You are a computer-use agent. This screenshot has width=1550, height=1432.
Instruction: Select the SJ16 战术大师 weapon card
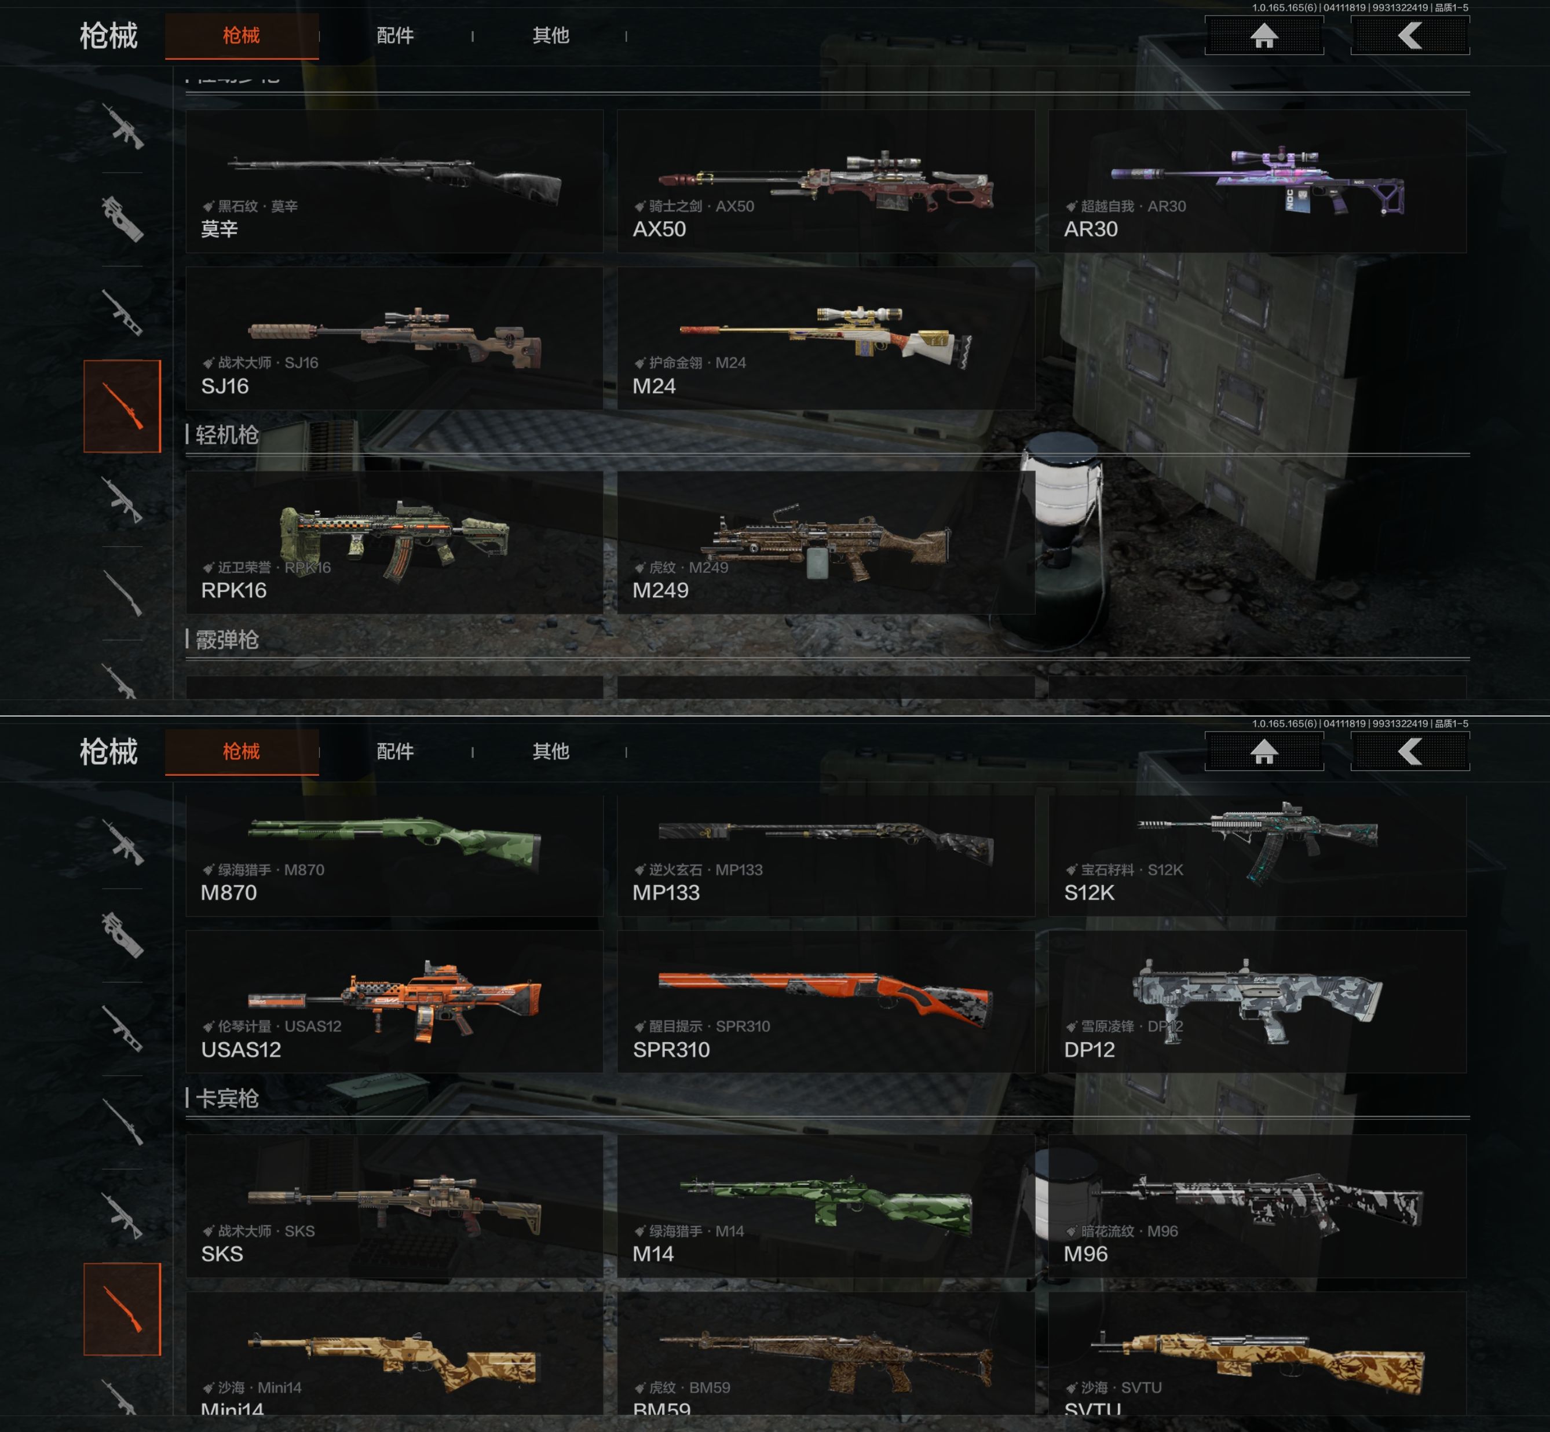click(x=394, y=338)
